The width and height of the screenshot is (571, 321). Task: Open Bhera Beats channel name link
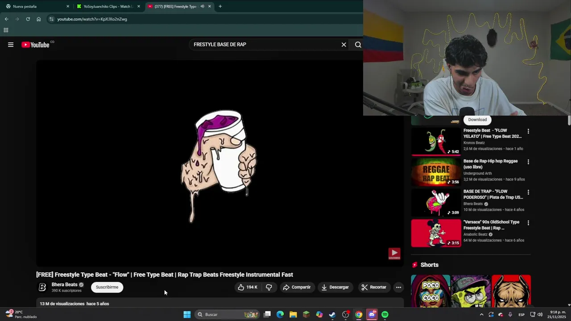(65, 284)
